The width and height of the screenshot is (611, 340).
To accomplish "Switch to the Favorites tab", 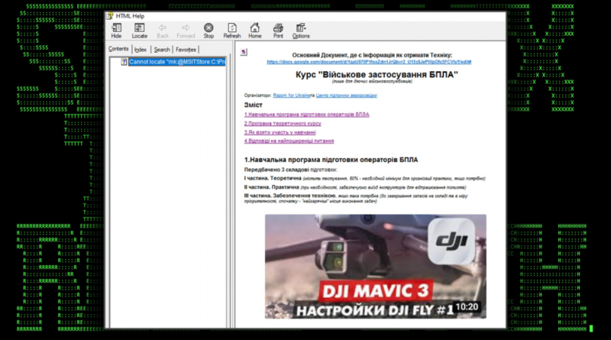I will [x=186, y=50].
